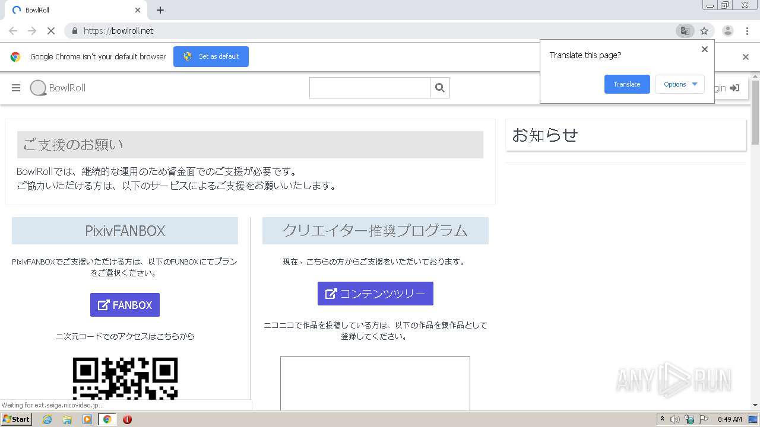
Task: Open the volume tray icon
Action: click(x=675, y=419)
